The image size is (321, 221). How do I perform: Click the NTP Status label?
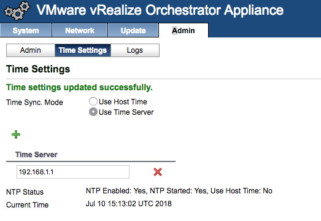[x=25, y=192]
